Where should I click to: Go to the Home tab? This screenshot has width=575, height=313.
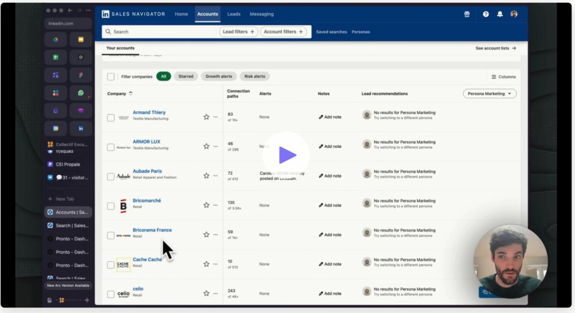coord(181,14)
